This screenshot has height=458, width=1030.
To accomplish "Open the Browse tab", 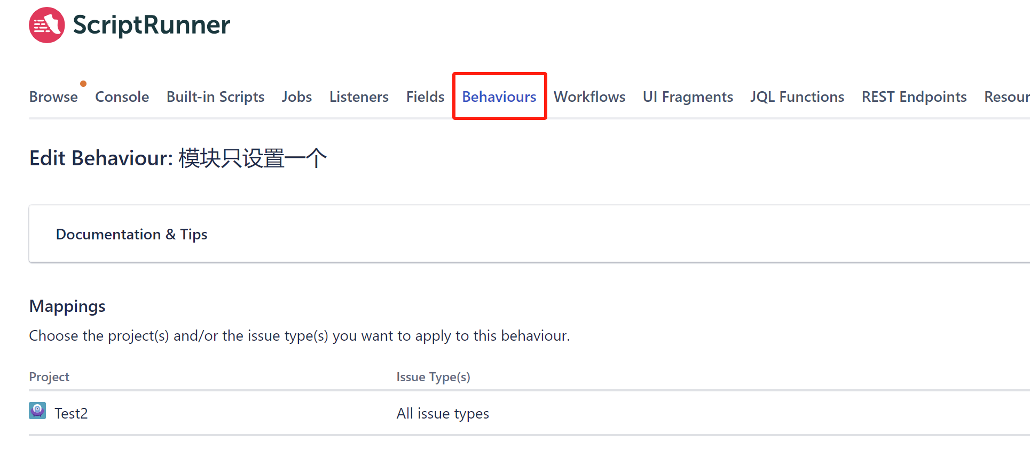I will (53, 97).
